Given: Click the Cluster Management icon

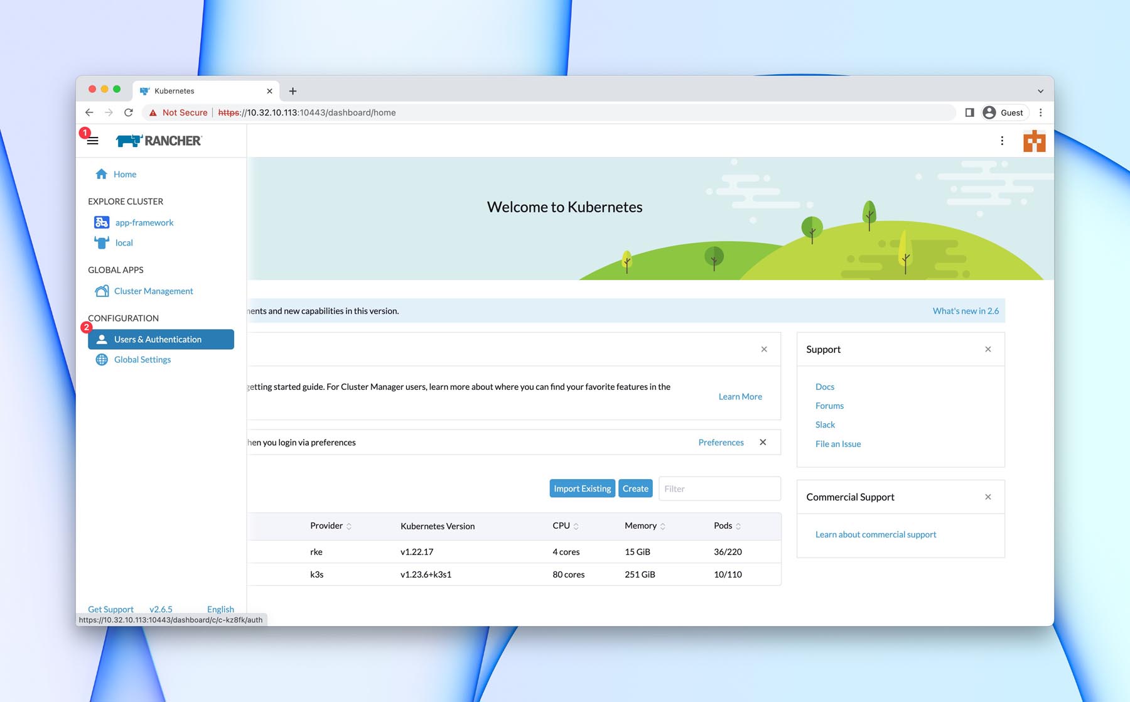Looking at the screenshot, I should pyautogui.click(x=102, y=291).
